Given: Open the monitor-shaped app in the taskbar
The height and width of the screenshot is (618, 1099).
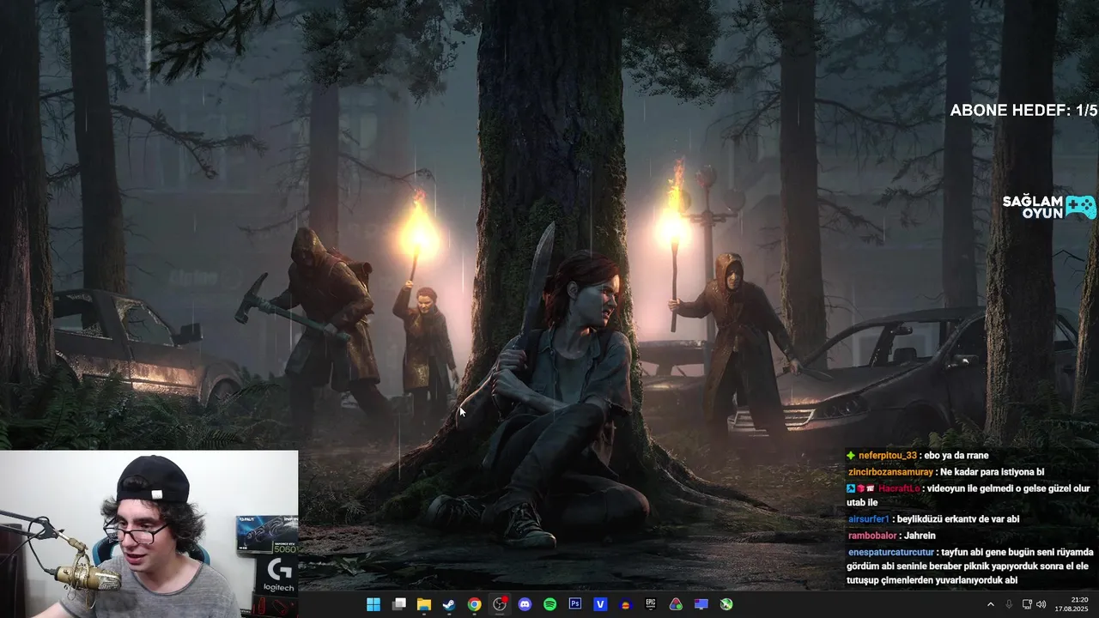Looking at the screenshot, I should click(701, 604).
